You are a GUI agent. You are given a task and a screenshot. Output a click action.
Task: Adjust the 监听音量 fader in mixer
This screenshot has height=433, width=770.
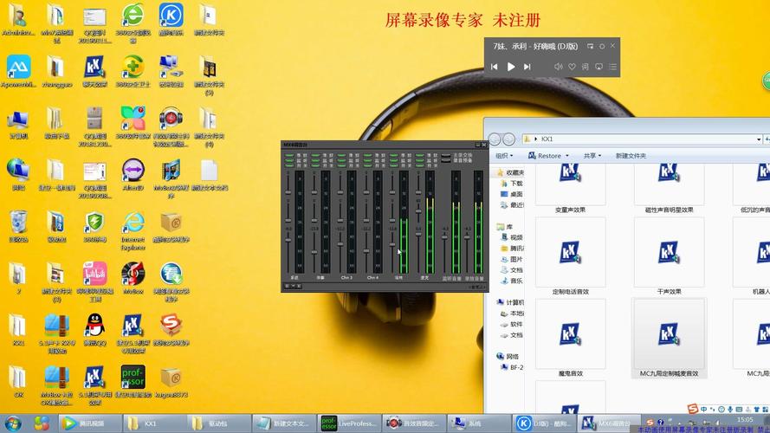(x=444, y=237)
